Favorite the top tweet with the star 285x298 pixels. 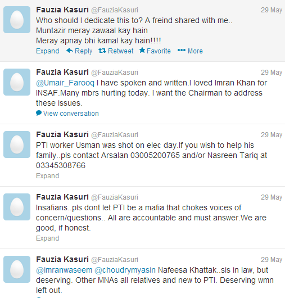(x=155, y=51)
